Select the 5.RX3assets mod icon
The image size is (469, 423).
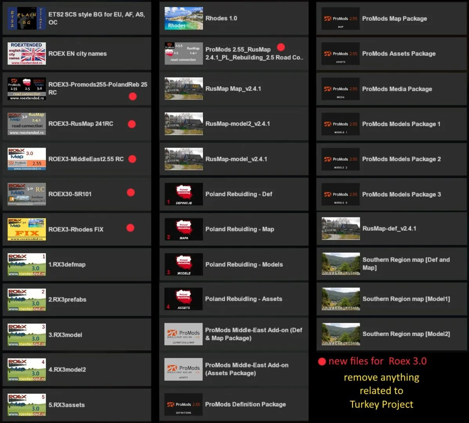point(27,405)
